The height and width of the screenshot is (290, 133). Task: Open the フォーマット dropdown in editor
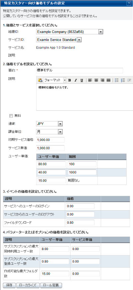(x=55, y=80)
